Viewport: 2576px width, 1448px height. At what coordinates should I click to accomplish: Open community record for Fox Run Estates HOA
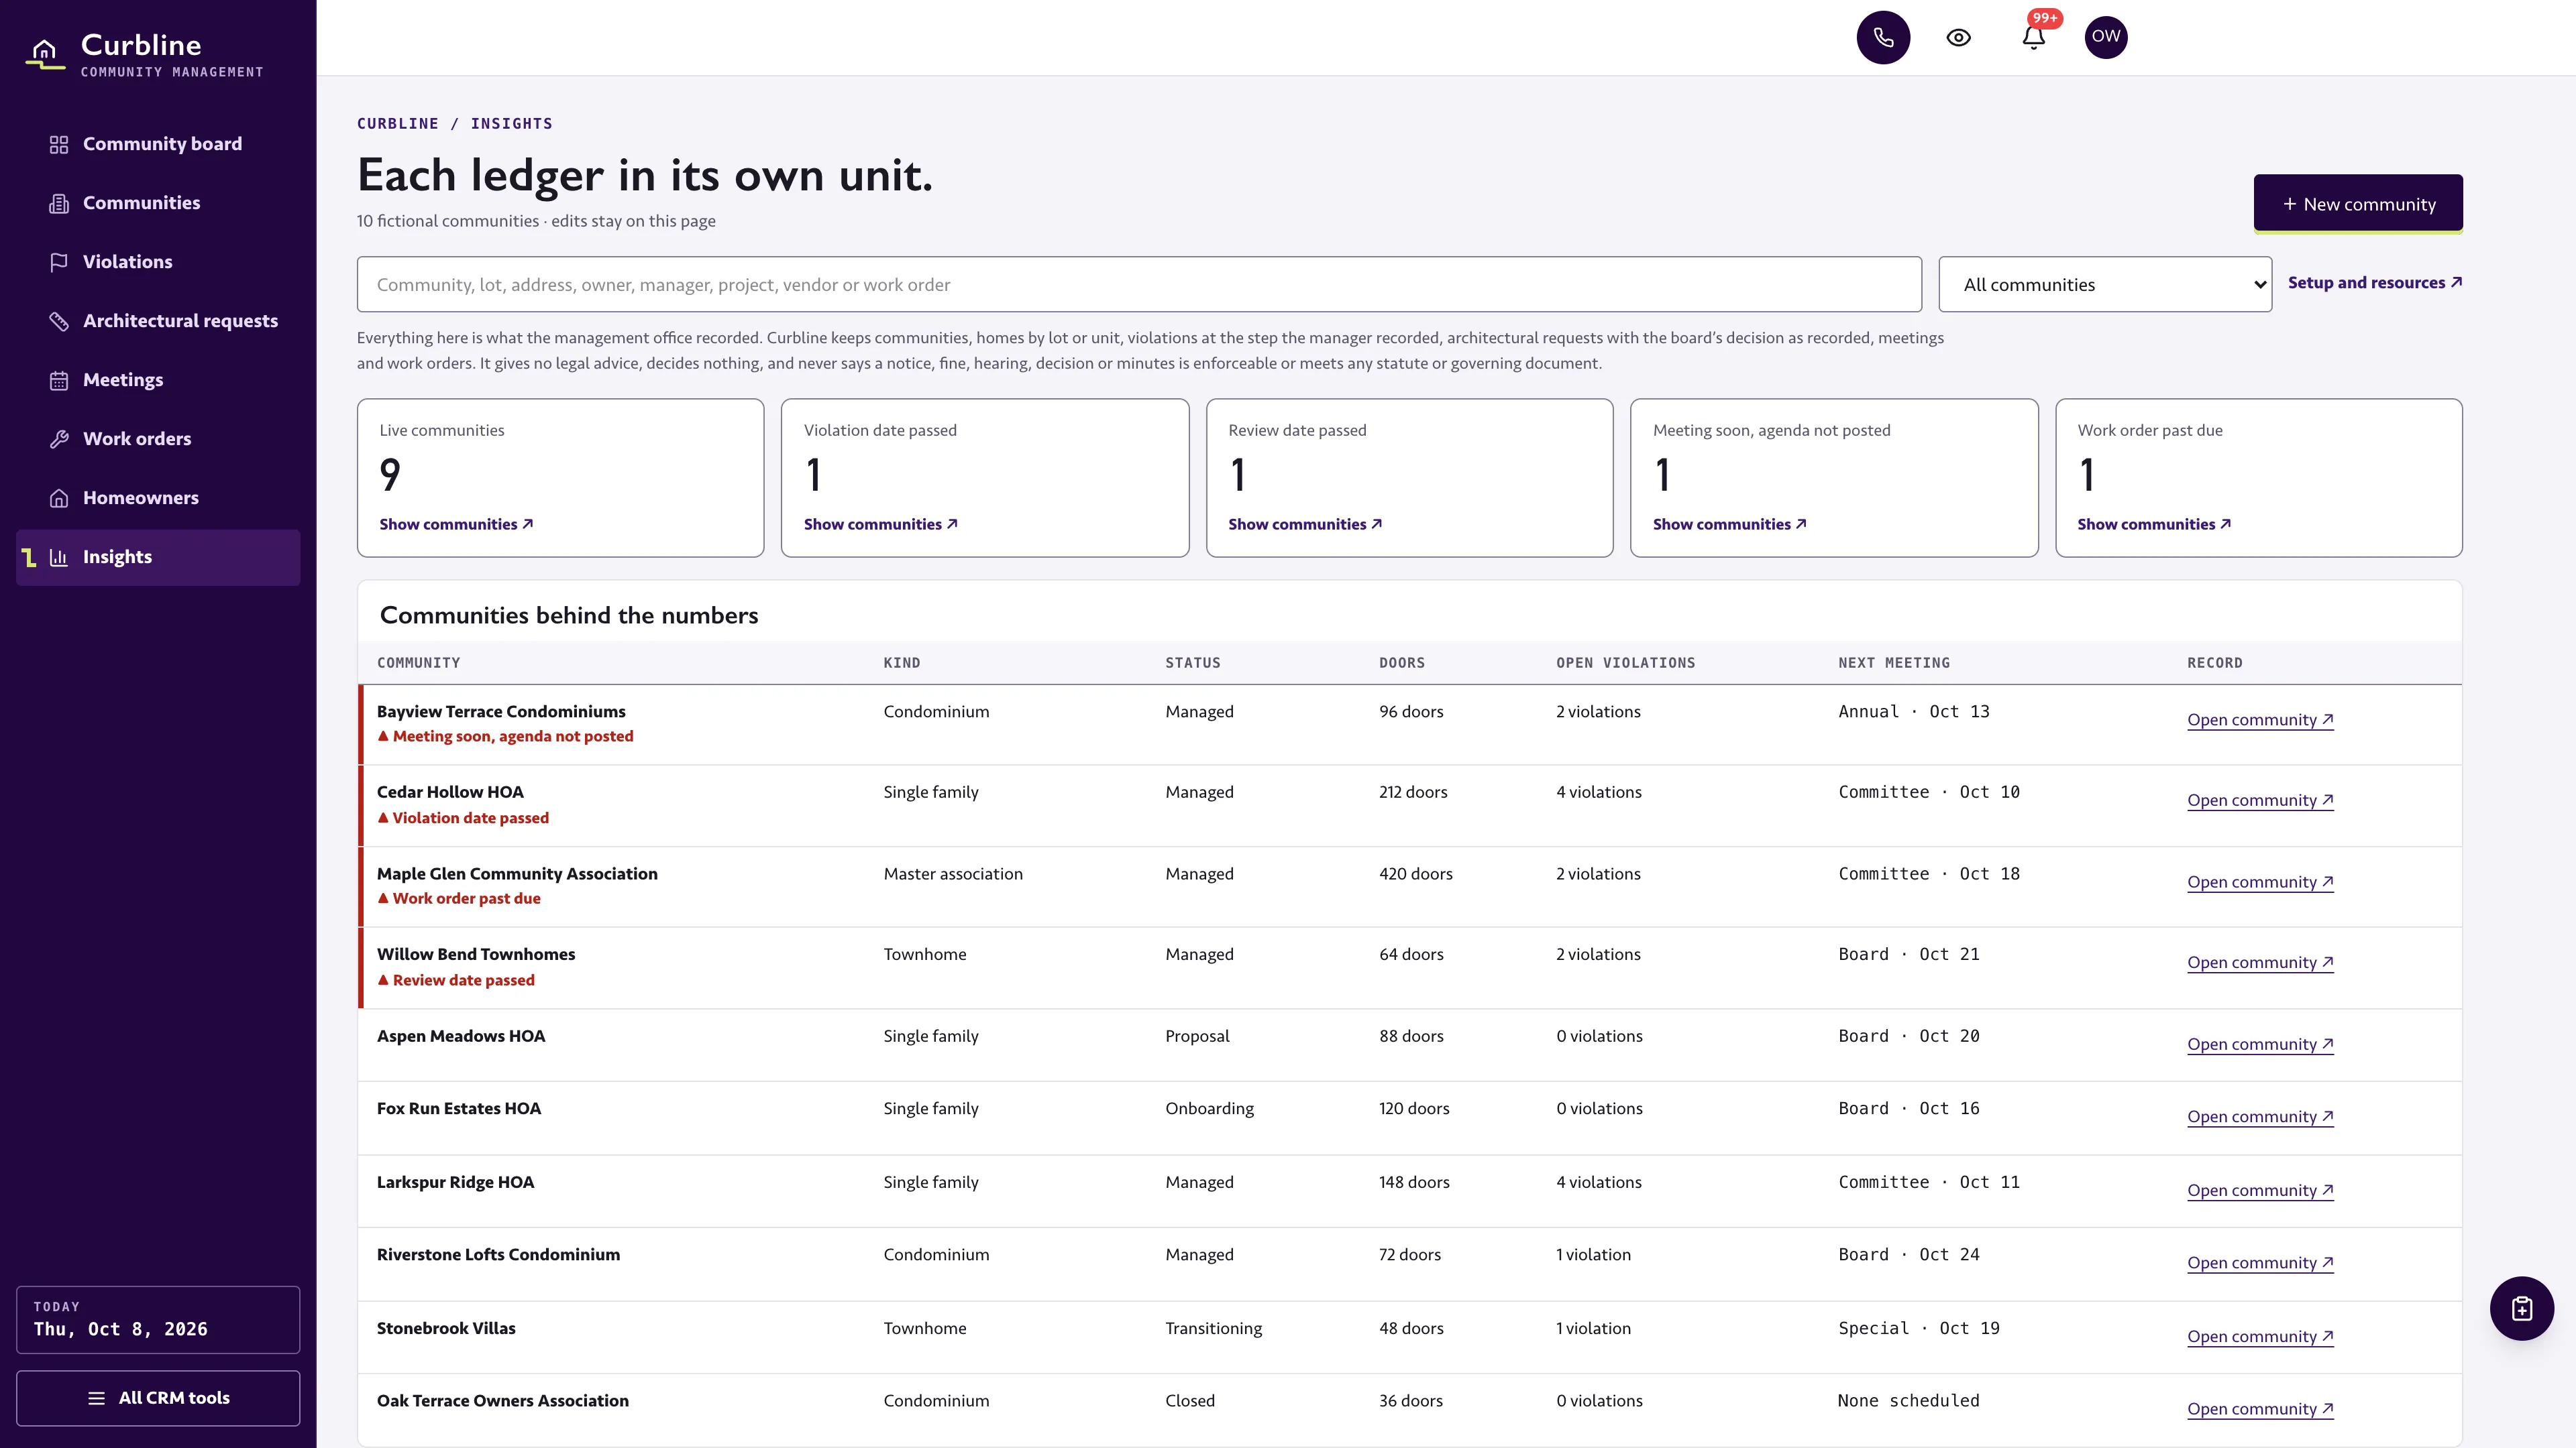tap(2260, 1116)
